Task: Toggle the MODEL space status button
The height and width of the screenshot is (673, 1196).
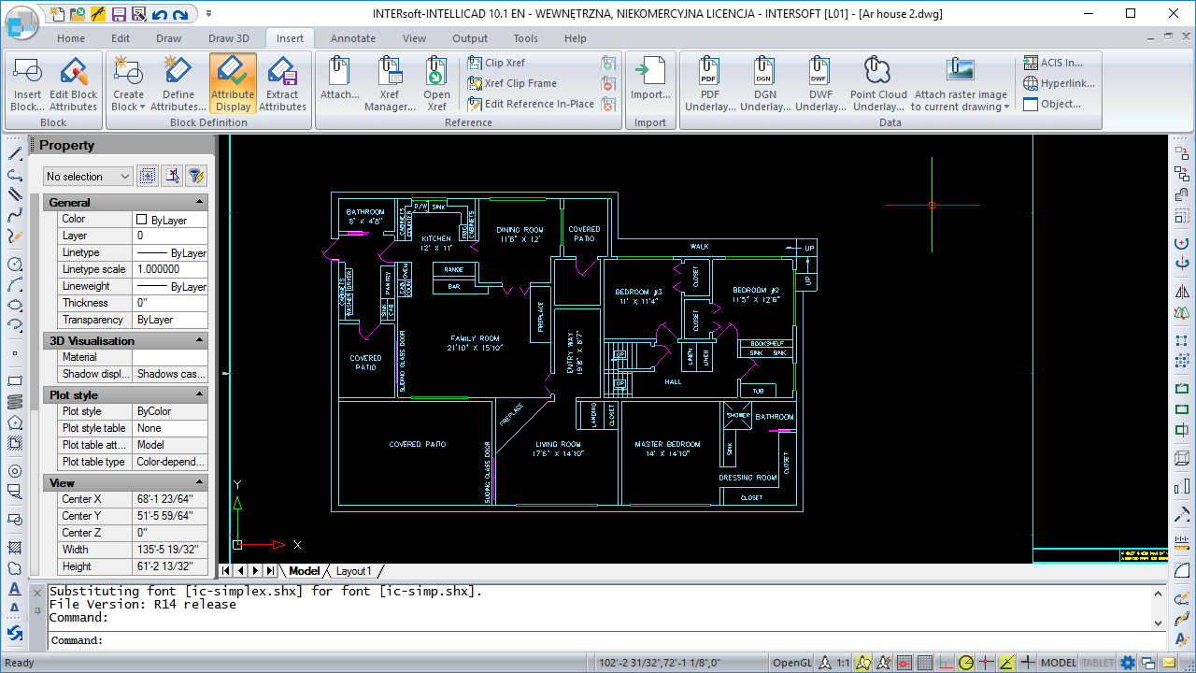Action: point(1058,663)
